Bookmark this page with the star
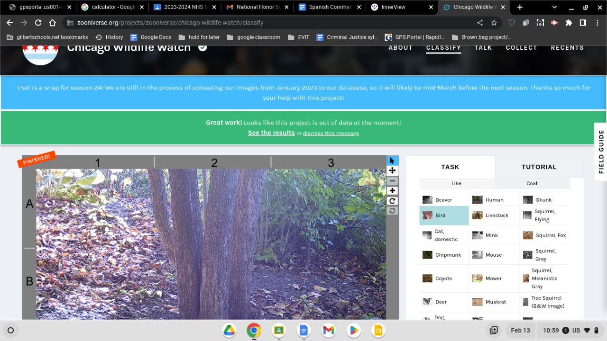607x341 pixels. pos(494,23)
